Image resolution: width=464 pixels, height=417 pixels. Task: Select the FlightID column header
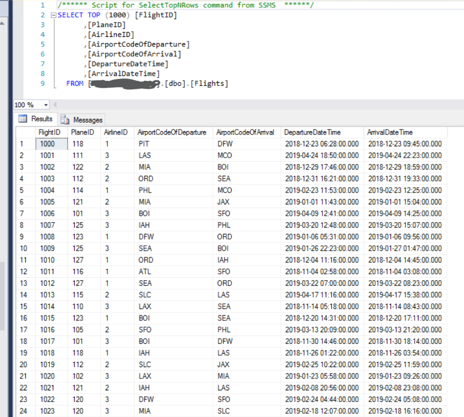pyautogui.click(x=50, y=132)
